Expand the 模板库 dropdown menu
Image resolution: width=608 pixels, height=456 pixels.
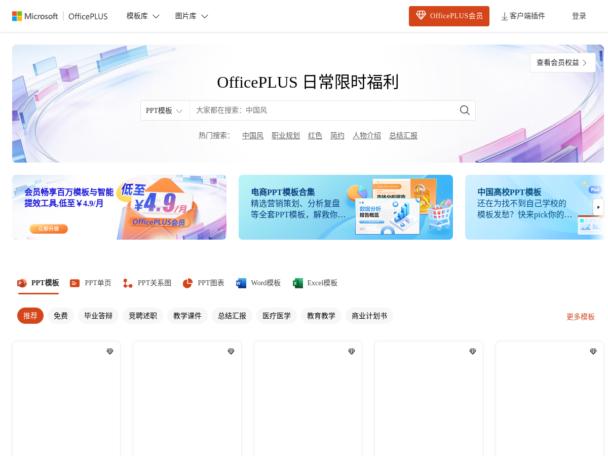coord(143,16)
